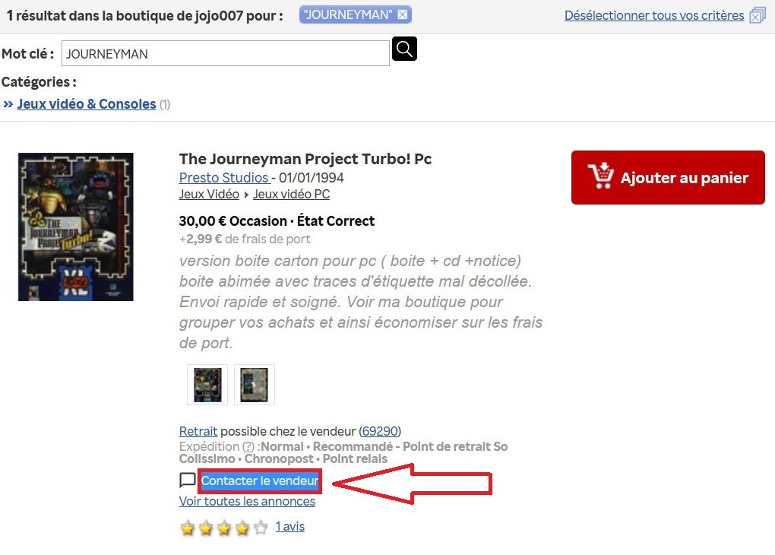Open the first small front cover thumbnail
This screenshot has height=555, width=775.
tap(207, 385)
